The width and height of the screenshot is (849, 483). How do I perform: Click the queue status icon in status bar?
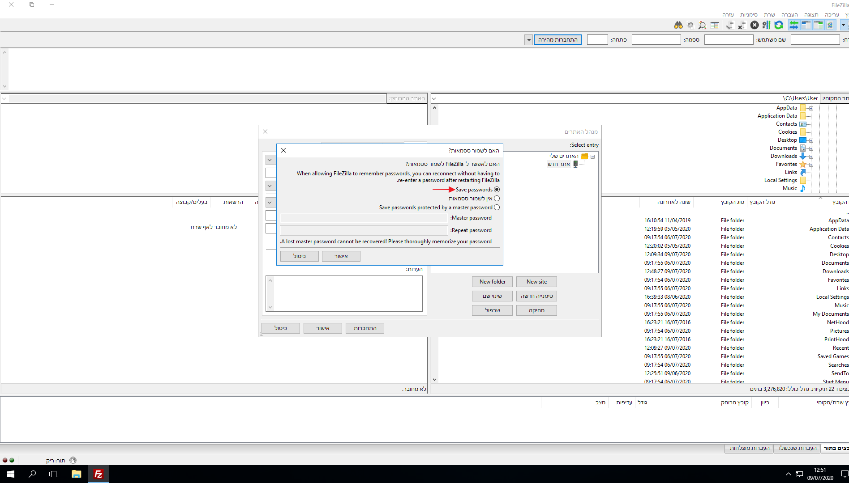coord(73,460)
